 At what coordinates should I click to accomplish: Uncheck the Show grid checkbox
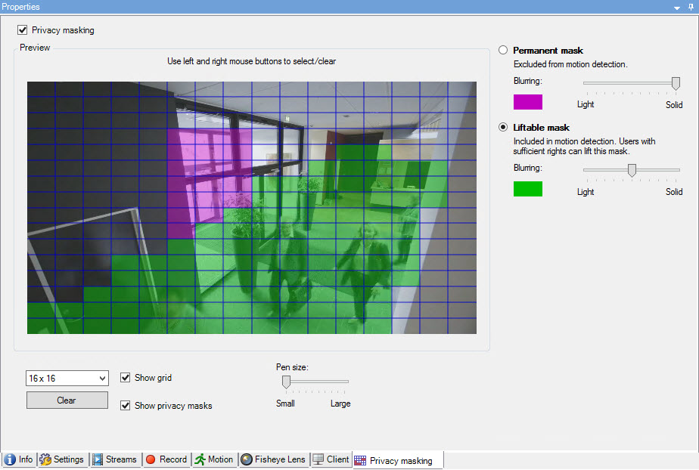(x=126, y=378)
